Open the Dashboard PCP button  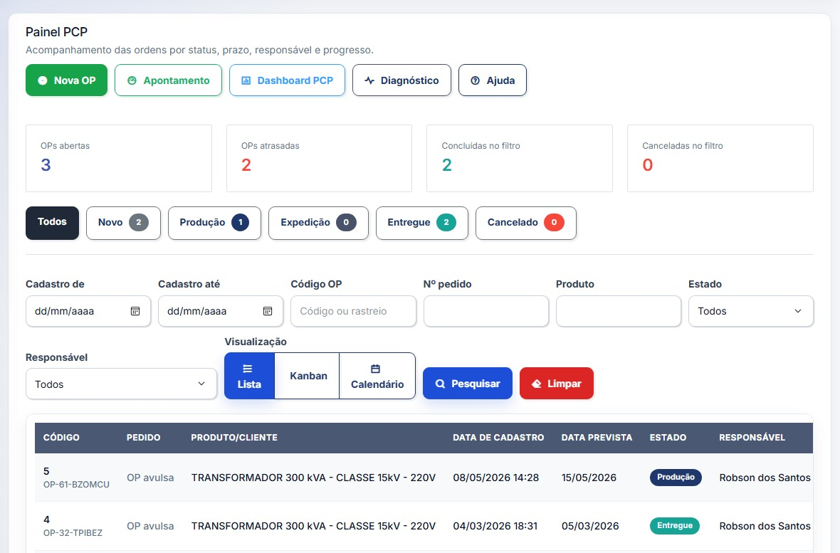[x=287, y=80]
